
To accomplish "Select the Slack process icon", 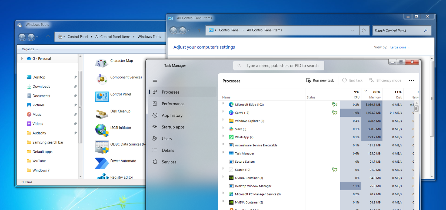I will click(x=231, y=129).
